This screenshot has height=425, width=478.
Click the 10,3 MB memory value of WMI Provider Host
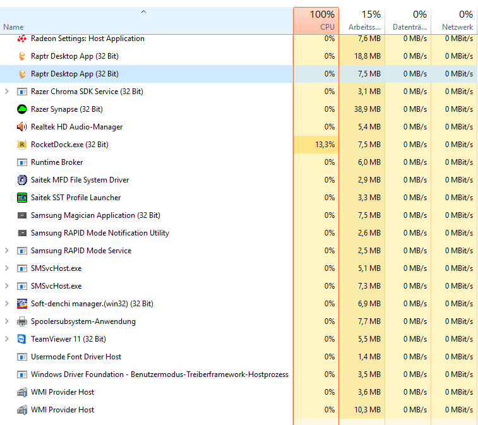[367, 410]
